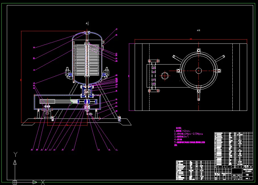The image size is (258, 185).
Task: Select the bottom mounting lug of circular flange
Action: (x=199, y=91)
